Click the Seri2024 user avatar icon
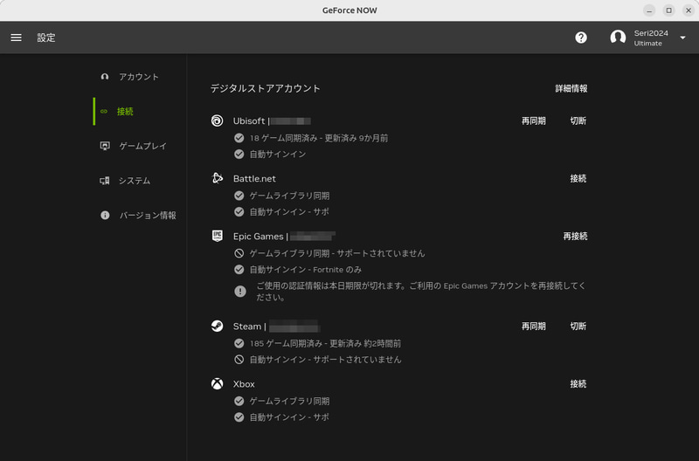This screenshot has width=699, height=461. coord(618,38)
